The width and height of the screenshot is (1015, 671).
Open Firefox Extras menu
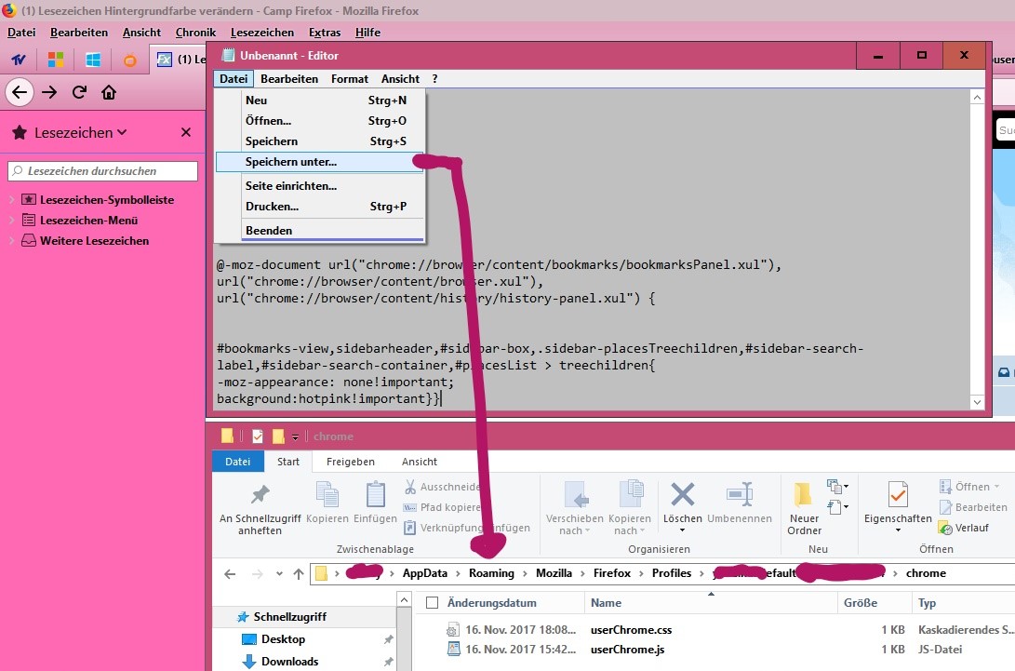pyautogui.click(x=325, y=33)
